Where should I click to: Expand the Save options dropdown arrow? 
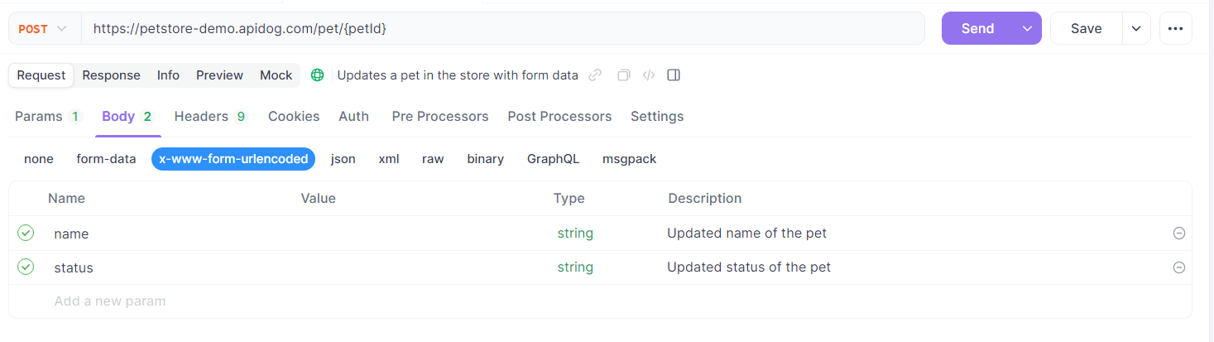coord(1136,28)
